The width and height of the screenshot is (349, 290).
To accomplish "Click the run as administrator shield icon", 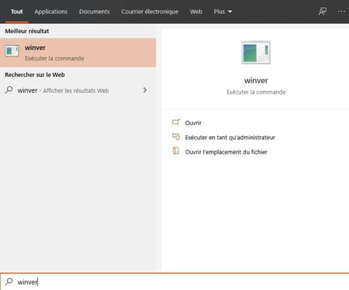I will pos(176,136).
